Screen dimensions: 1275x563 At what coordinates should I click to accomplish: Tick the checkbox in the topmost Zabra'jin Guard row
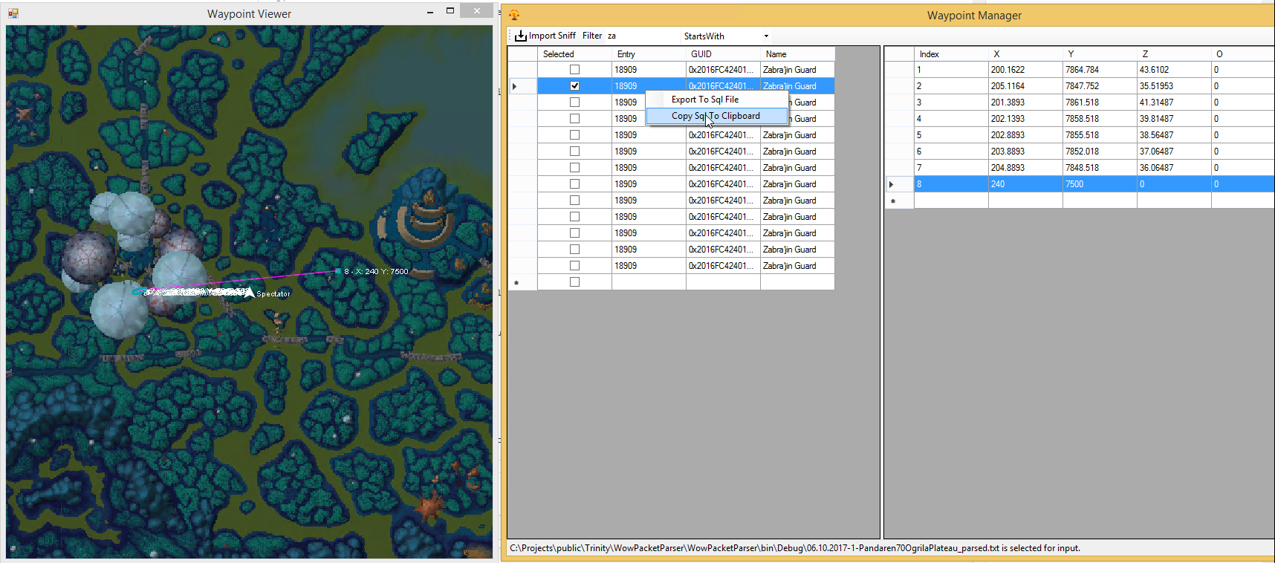574,70
